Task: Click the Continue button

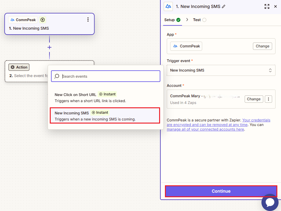Action: click(221, 191)
